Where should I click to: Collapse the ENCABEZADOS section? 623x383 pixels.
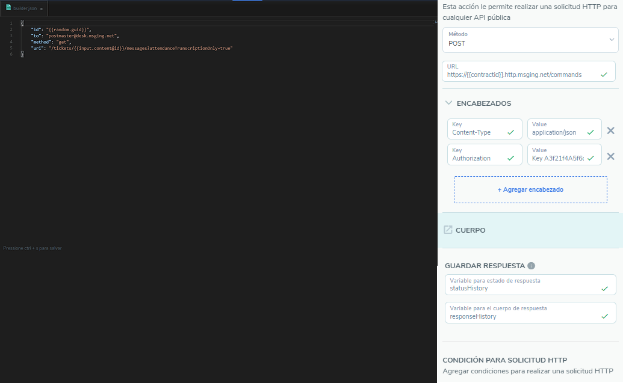448,103
